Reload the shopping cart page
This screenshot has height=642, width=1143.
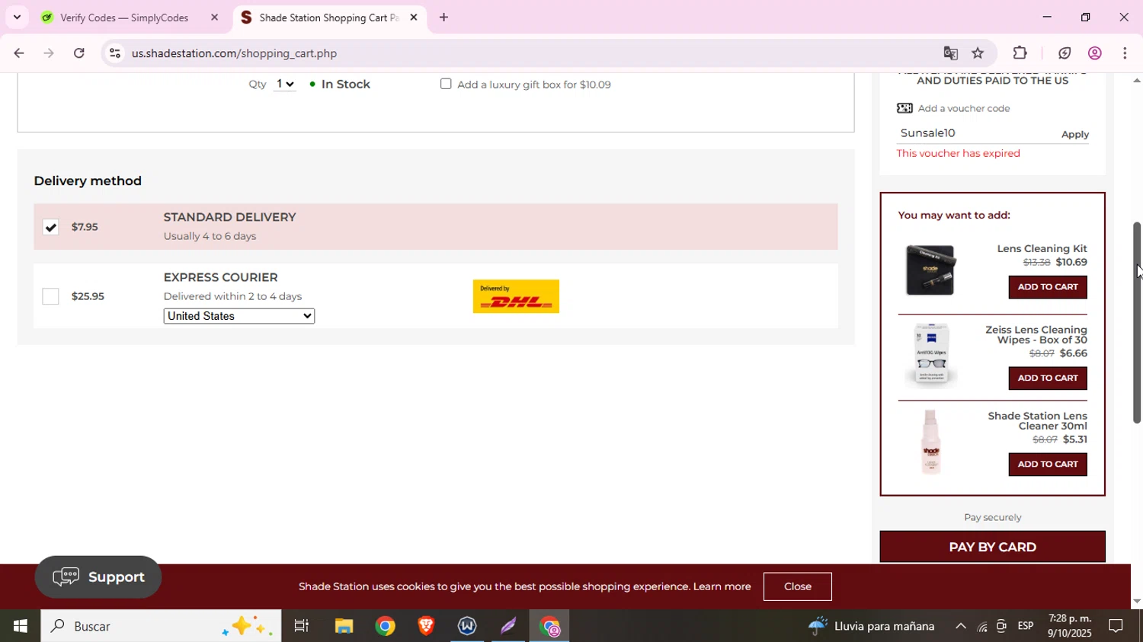[x=79, y=53]
